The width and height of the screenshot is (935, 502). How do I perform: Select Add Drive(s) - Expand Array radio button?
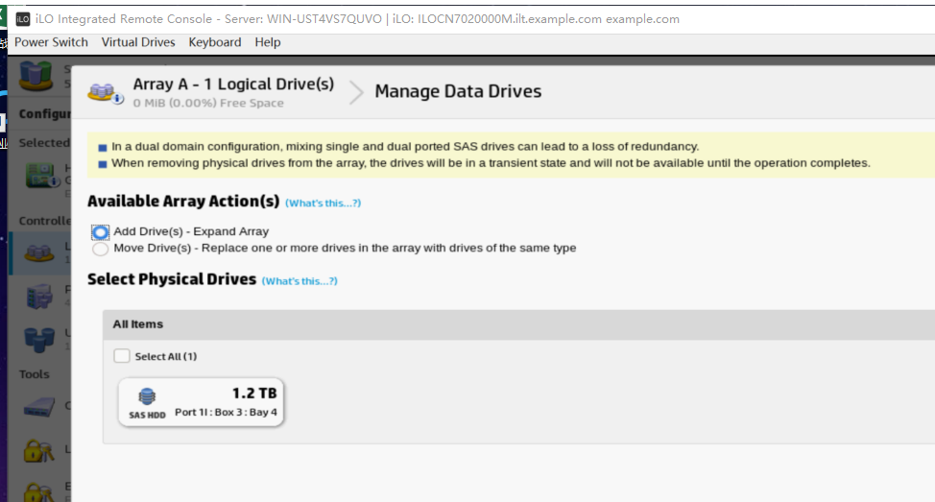[x=100, y=232]
